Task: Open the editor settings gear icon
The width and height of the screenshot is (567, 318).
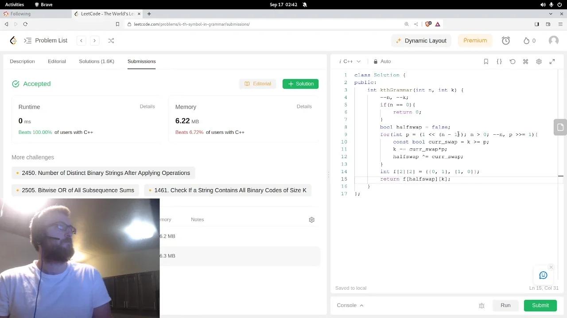Action: [x=539, y=61]
